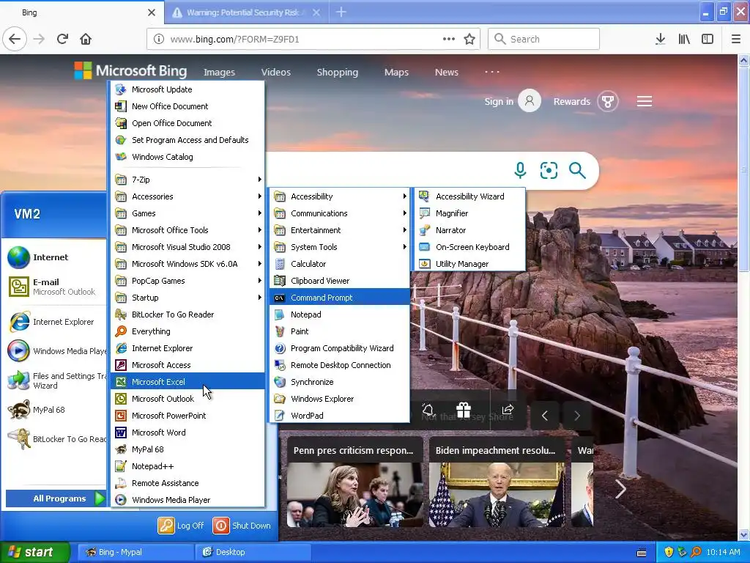Expand Communications submenu in Accessories
Screen dimensions: 750x563
pyautogui.click(x=340, y=213)
